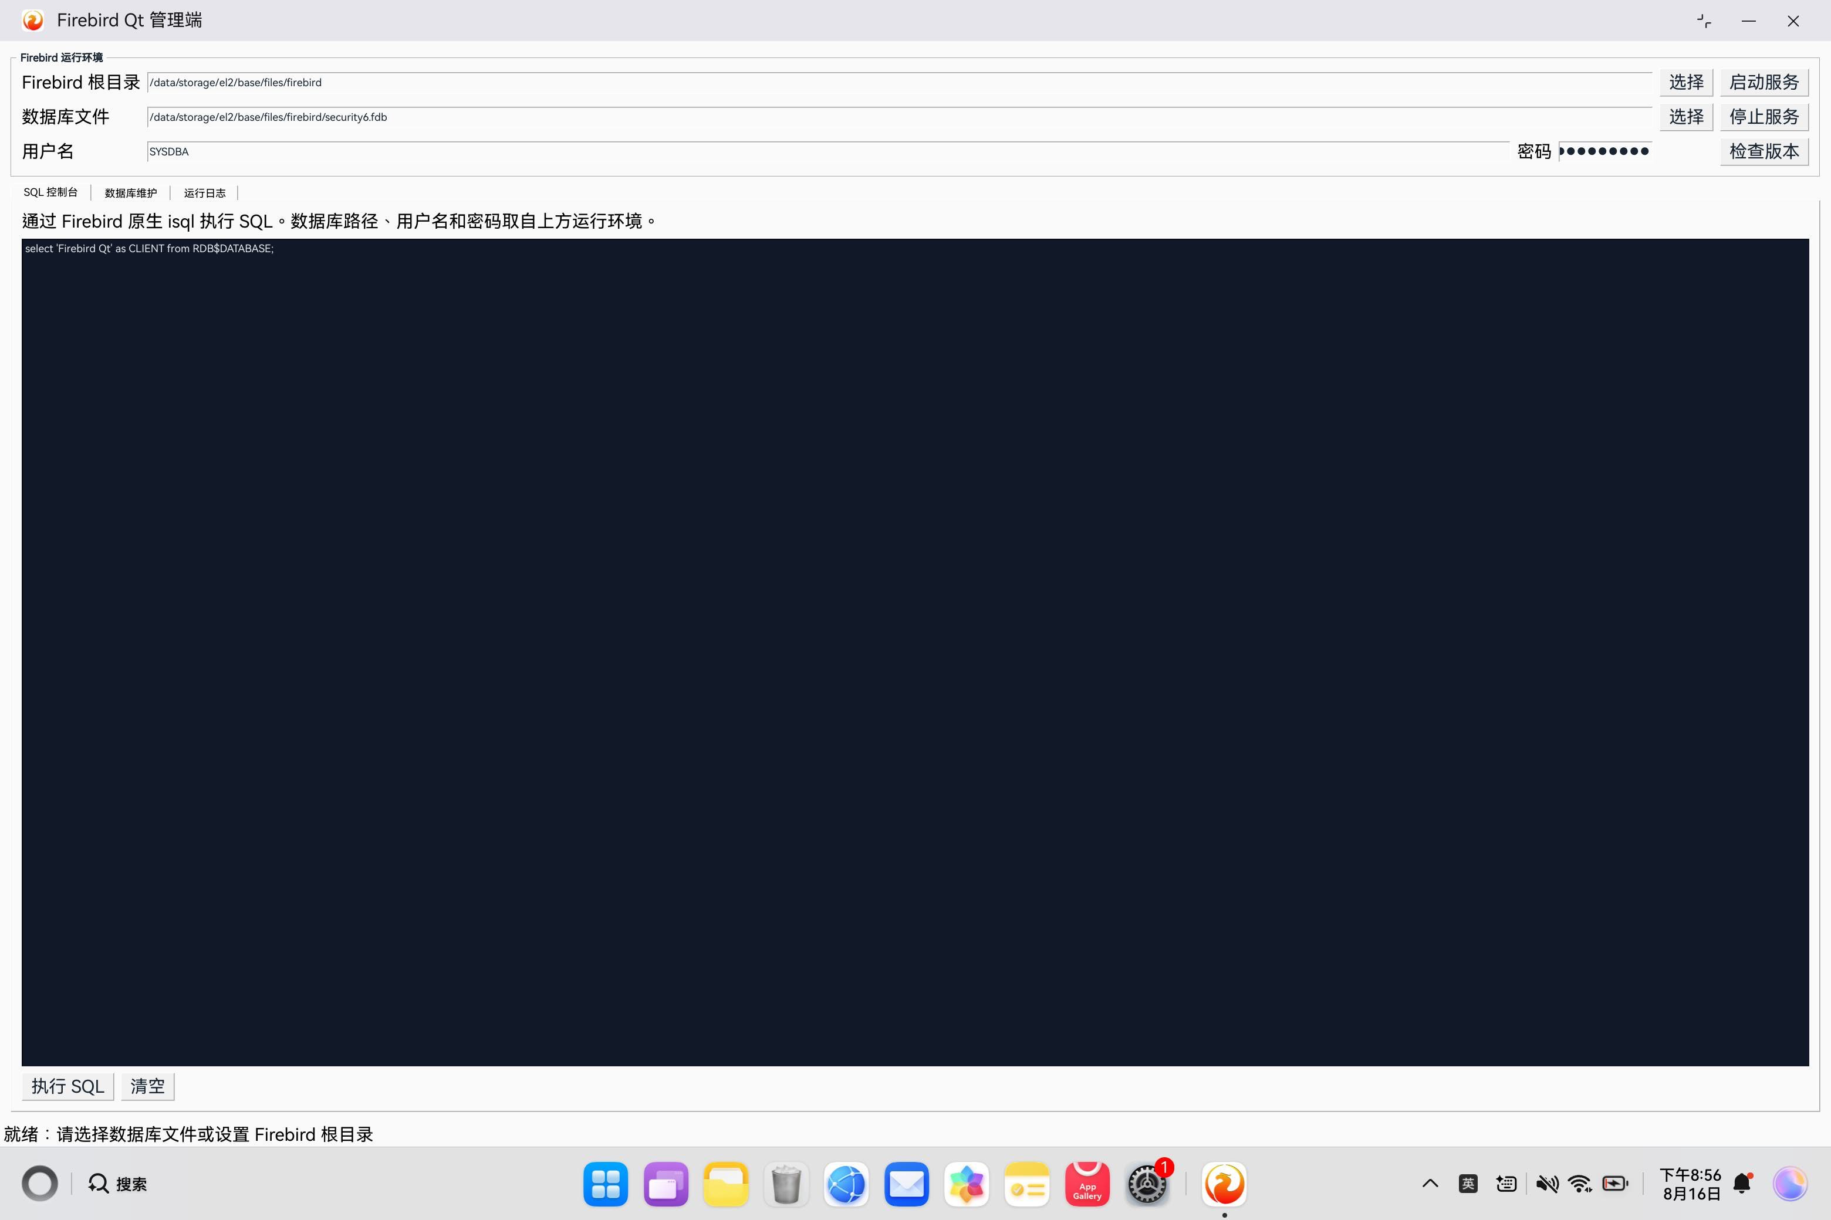Open the yellow notes app in the dock

click(x=1027, y=1184)
